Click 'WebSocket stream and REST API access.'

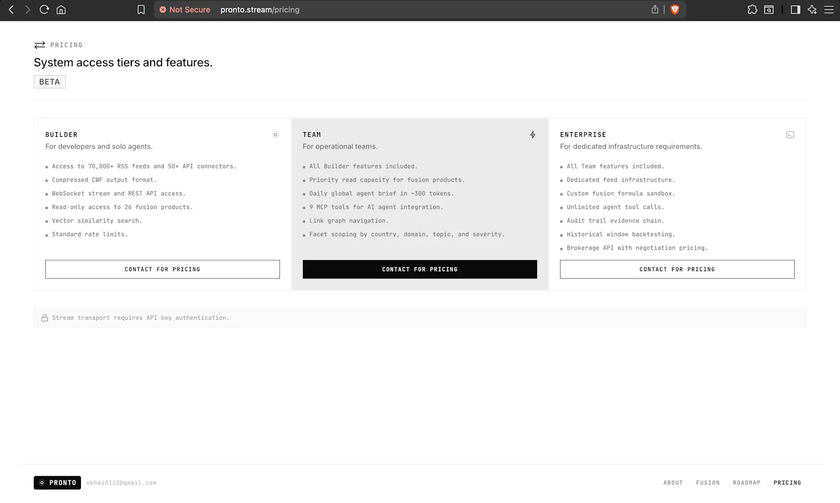[119, 194]
